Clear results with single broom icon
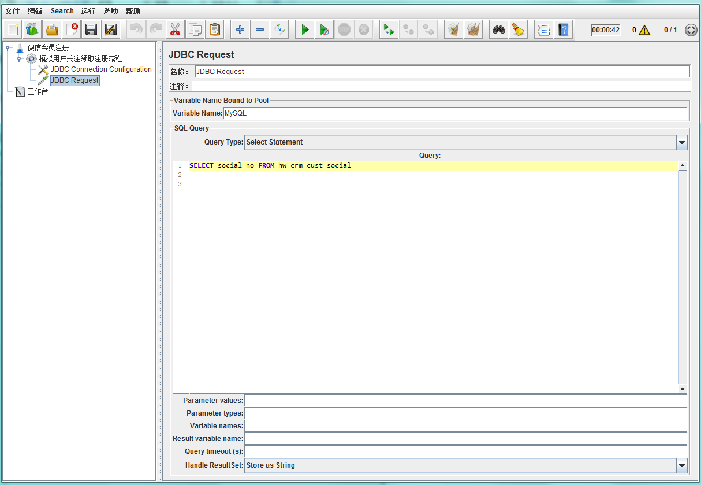The width and height of the screenshot is (701, 485). [x=454, y=29]
